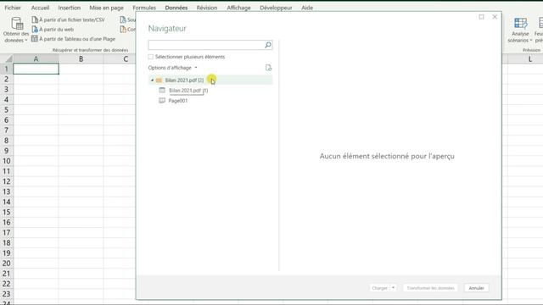Select column A header
543x305 pixels.
[36, 59]
